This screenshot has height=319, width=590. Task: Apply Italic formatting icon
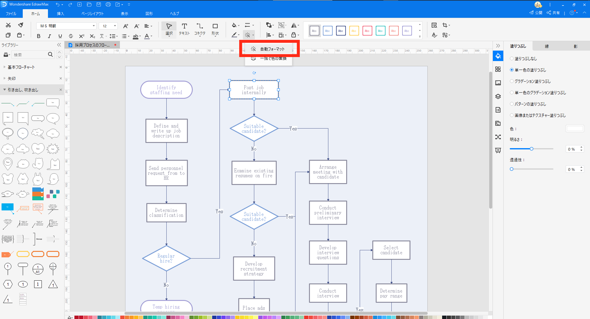click(x=49, y=36)
